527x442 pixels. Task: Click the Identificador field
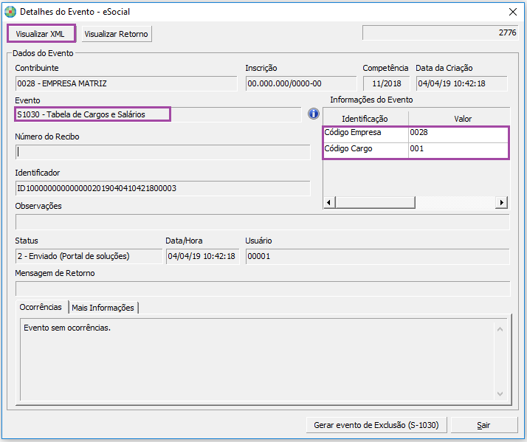[x=162, y=188]
